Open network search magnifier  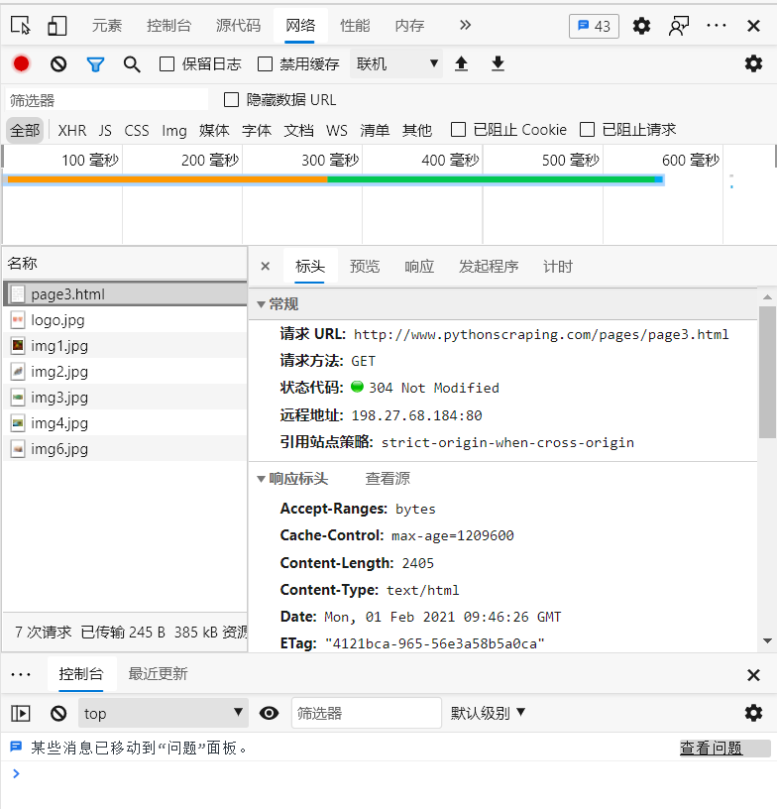(132, 64)
